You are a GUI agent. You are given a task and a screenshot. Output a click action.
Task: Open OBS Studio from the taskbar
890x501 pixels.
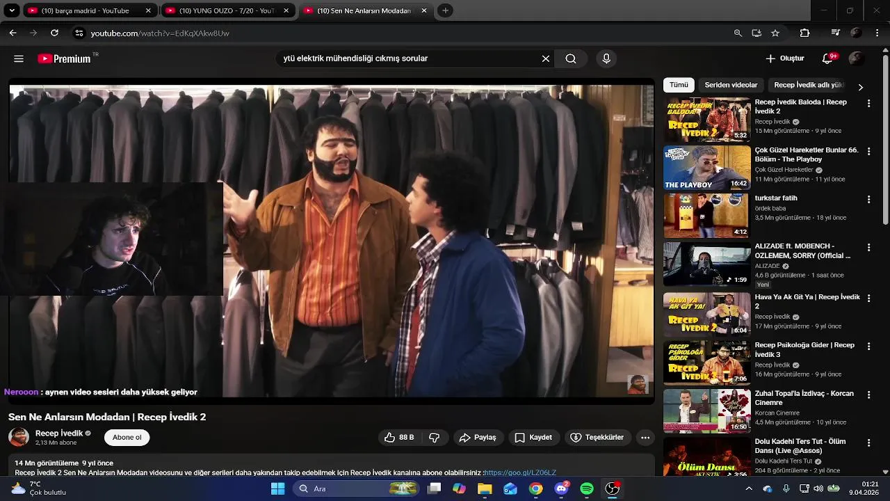pyautogui.click(x=613, y=488)
